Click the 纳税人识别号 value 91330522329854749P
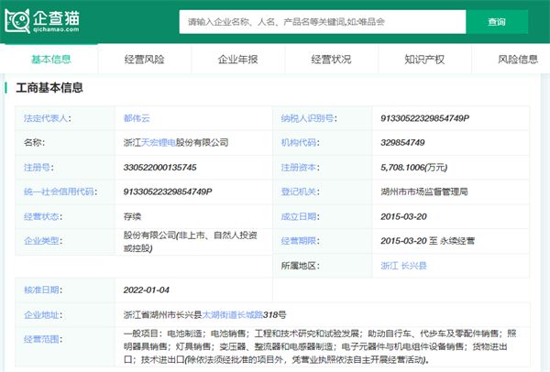 (423, 118)
